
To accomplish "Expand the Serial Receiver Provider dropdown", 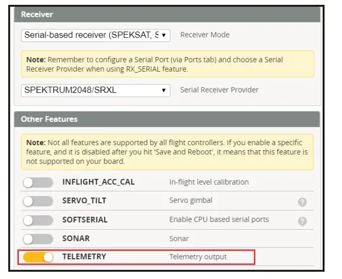I will tap(95, 90).
